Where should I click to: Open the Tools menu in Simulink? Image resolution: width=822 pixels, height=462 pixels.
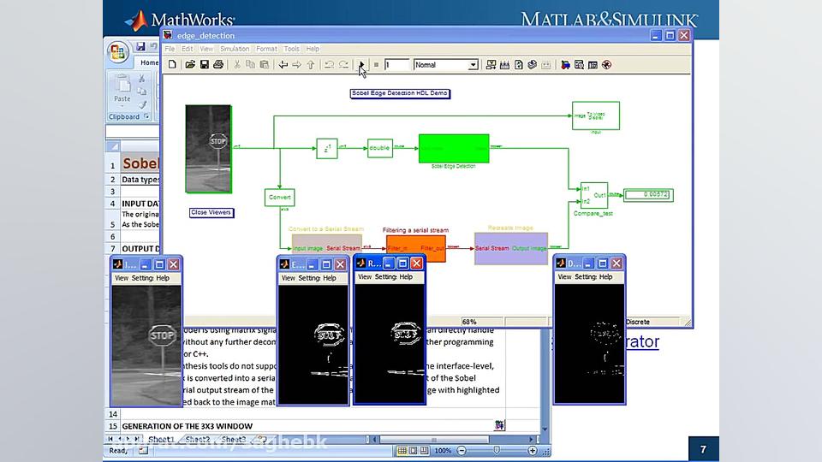click(291, 49)
